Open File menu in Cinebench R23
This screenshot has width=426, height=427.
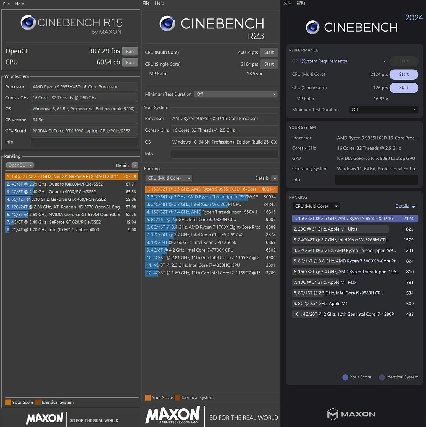click(x=146, y=3)
